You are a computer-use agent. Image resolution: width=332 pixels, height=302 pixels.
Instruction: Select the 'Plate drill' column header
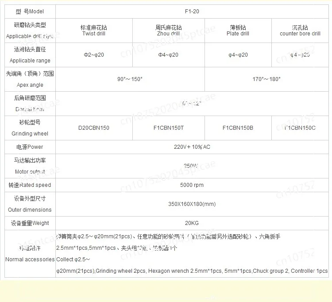point(238,31)
